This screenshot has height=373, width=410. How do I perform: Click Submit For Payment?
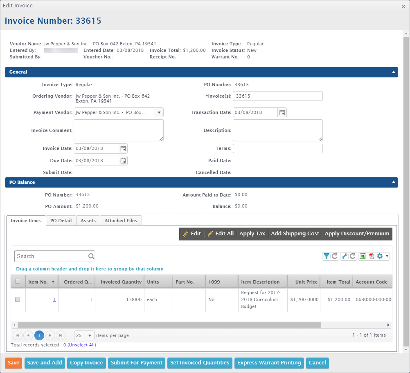(137, 363)
